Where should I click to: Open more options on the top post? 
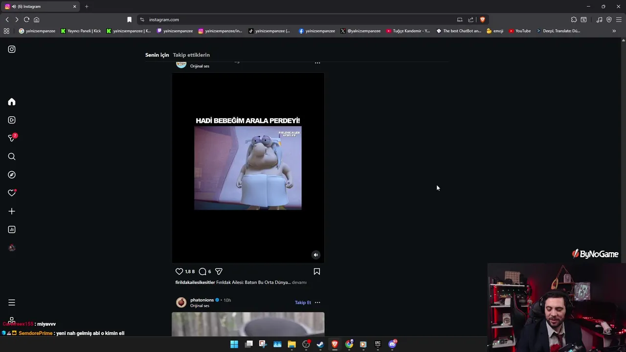point(317,63)
